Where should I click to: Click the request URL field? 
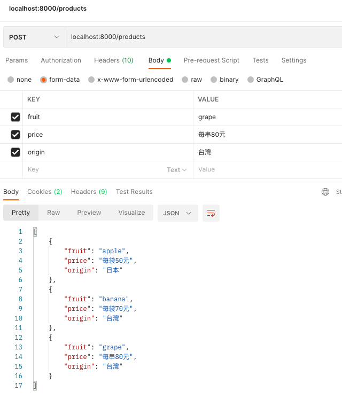pos(203,37)
